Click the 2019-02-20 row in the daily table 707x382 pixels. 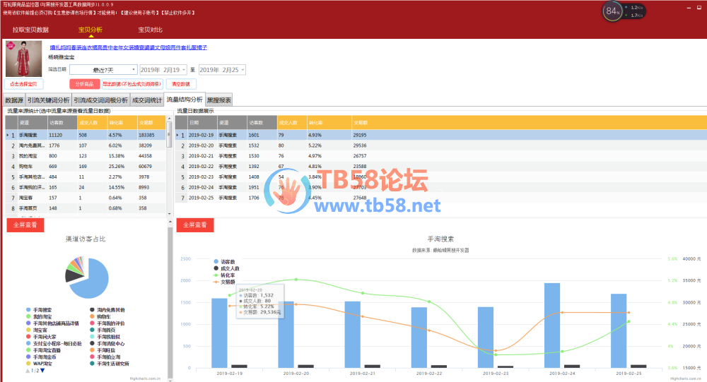(x=441, y=145)
